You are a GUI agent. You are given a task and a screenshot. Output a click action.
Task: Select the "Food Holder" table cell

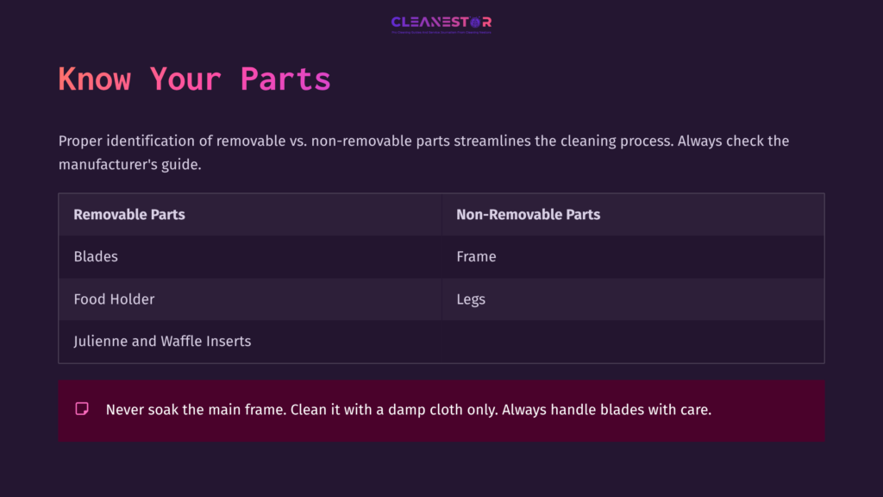point(114,299)
